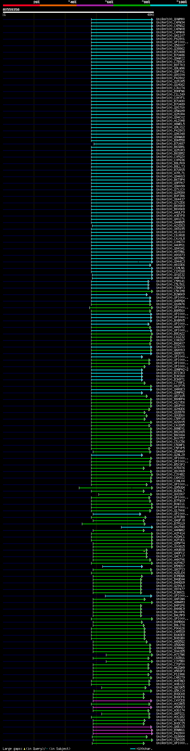Screen dimensions: 190x751
Task: Select the label UniRef100_Q9SSV4
Action: point(170,75)
